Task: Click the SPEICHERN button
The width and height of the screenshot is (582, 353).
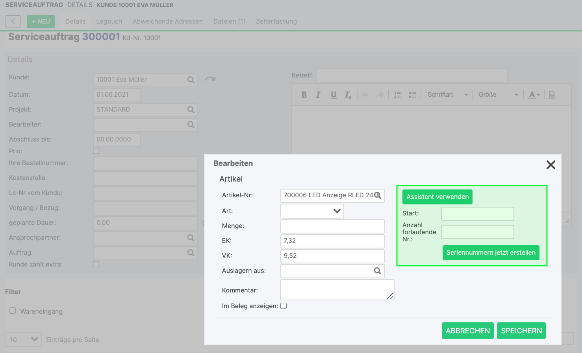Action: pyautogui.click(x=521, y=331)
